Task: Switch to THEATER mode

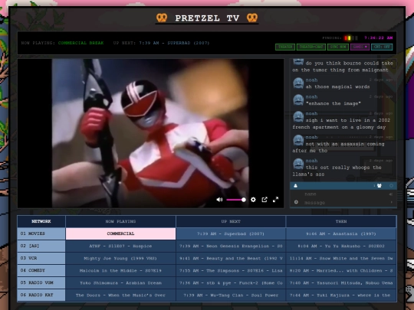Action: (x=285, y=47)
